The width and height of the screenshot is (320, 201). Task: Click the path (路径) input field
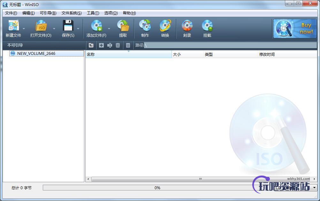pos(230,45)
